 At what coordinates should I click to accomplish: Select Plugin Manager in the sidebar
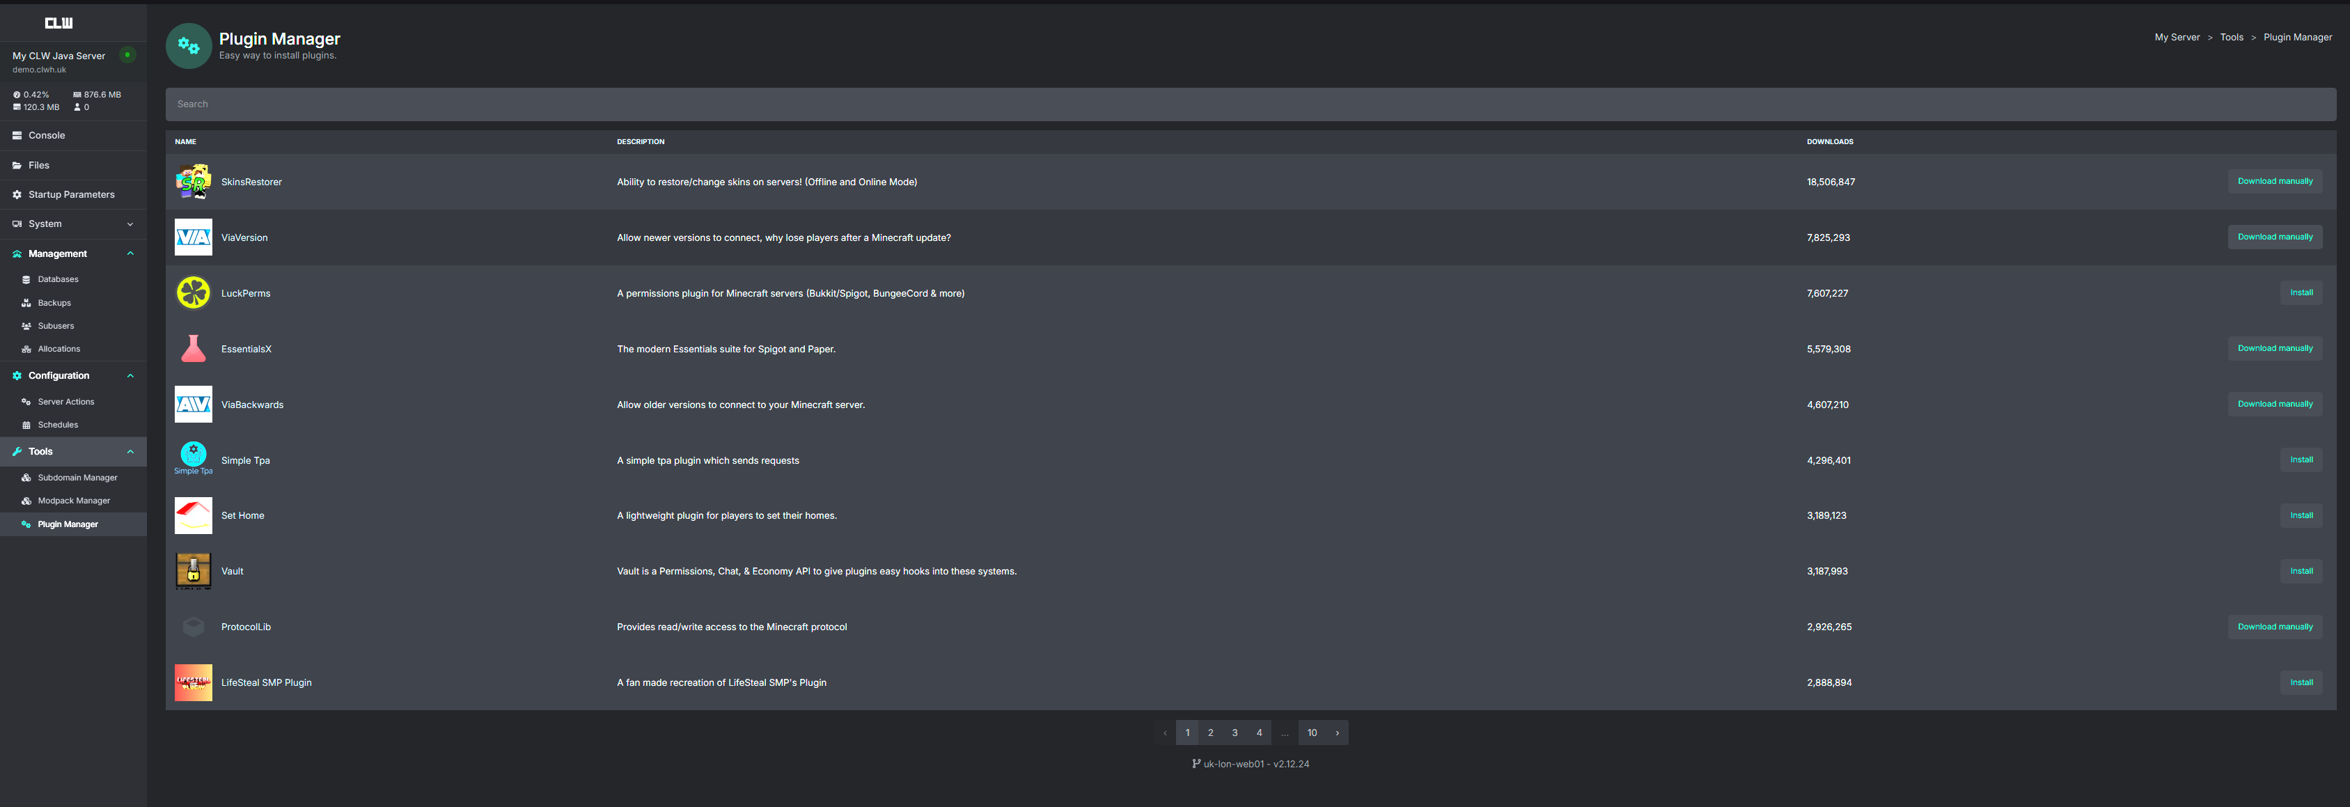coord(73,524)
